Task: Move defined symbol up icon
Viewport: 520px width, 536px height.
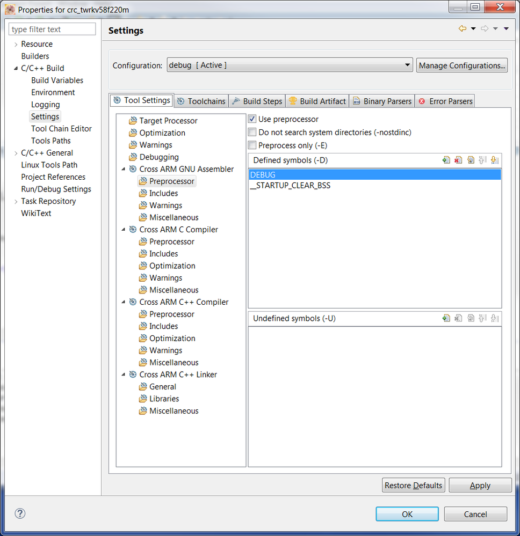Action: (482, 160)
